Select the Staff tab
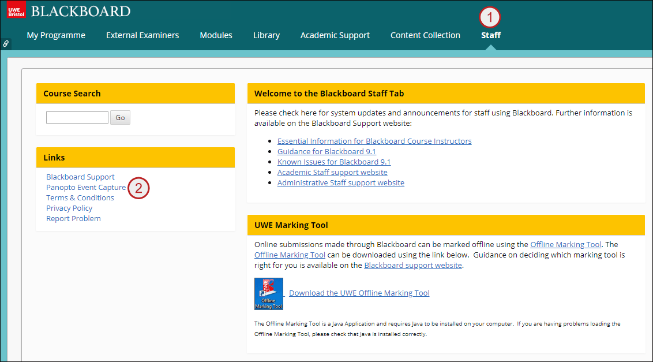 pos(491,35)
